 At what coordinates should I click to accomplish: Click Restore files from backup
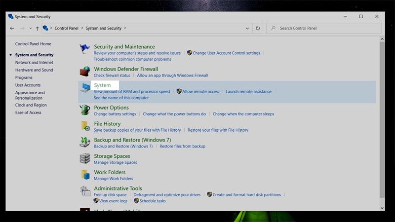coord(182,146)
